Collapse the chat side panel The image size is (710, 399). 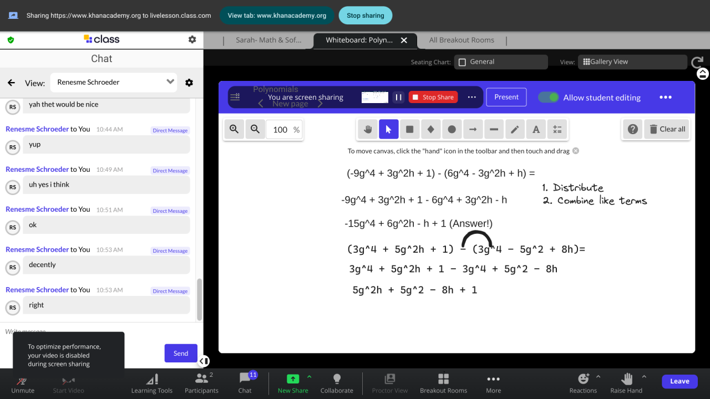coord(204,361)
